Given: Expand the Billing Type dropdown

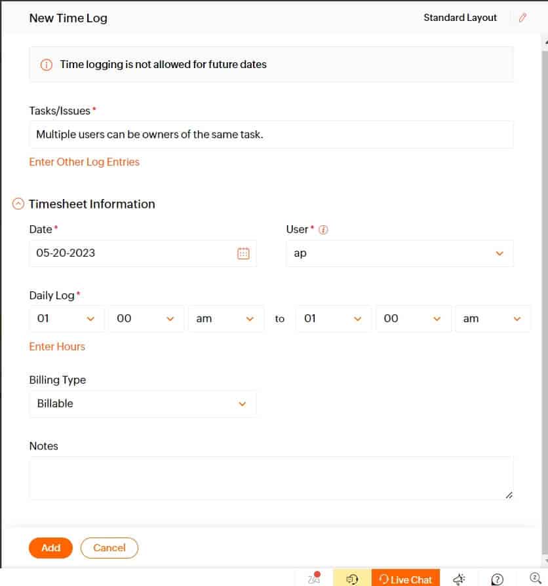Looking at the screenshot, I should click(x=143, y=403).
